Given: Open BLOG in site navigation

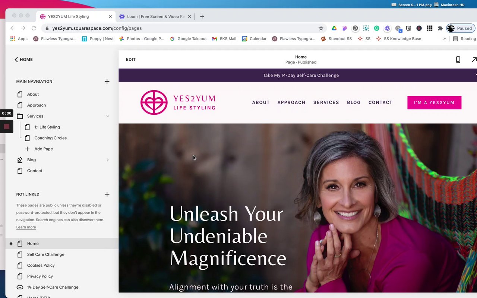Looking at the screenshot, I should [354, 102].
